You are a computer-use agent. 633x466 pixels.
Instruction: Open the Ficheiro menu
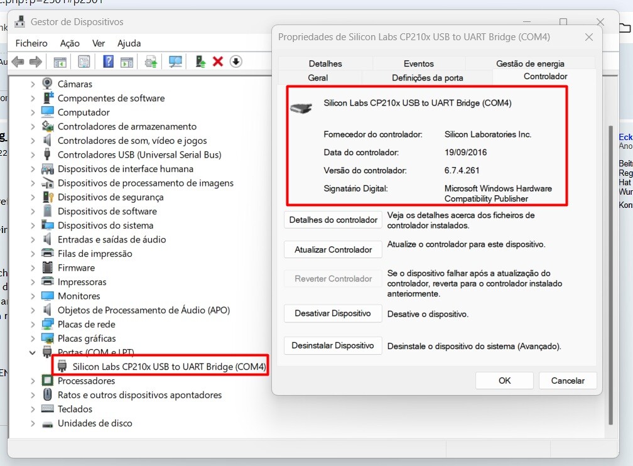point(31,43)
